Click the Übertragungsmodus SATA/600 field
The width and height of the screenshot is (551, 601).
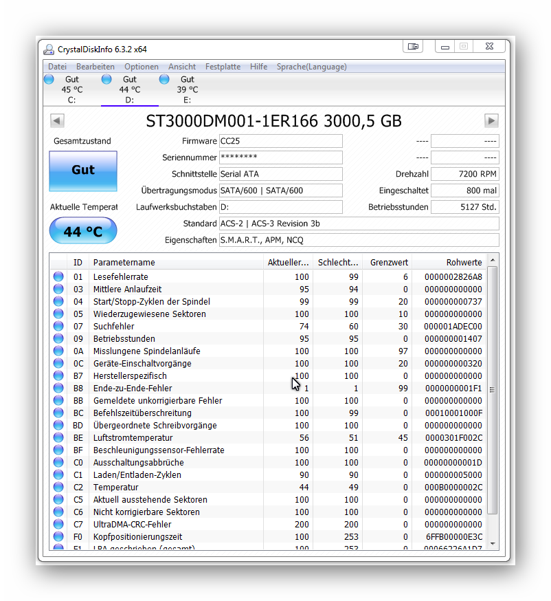tap(281, 190)
